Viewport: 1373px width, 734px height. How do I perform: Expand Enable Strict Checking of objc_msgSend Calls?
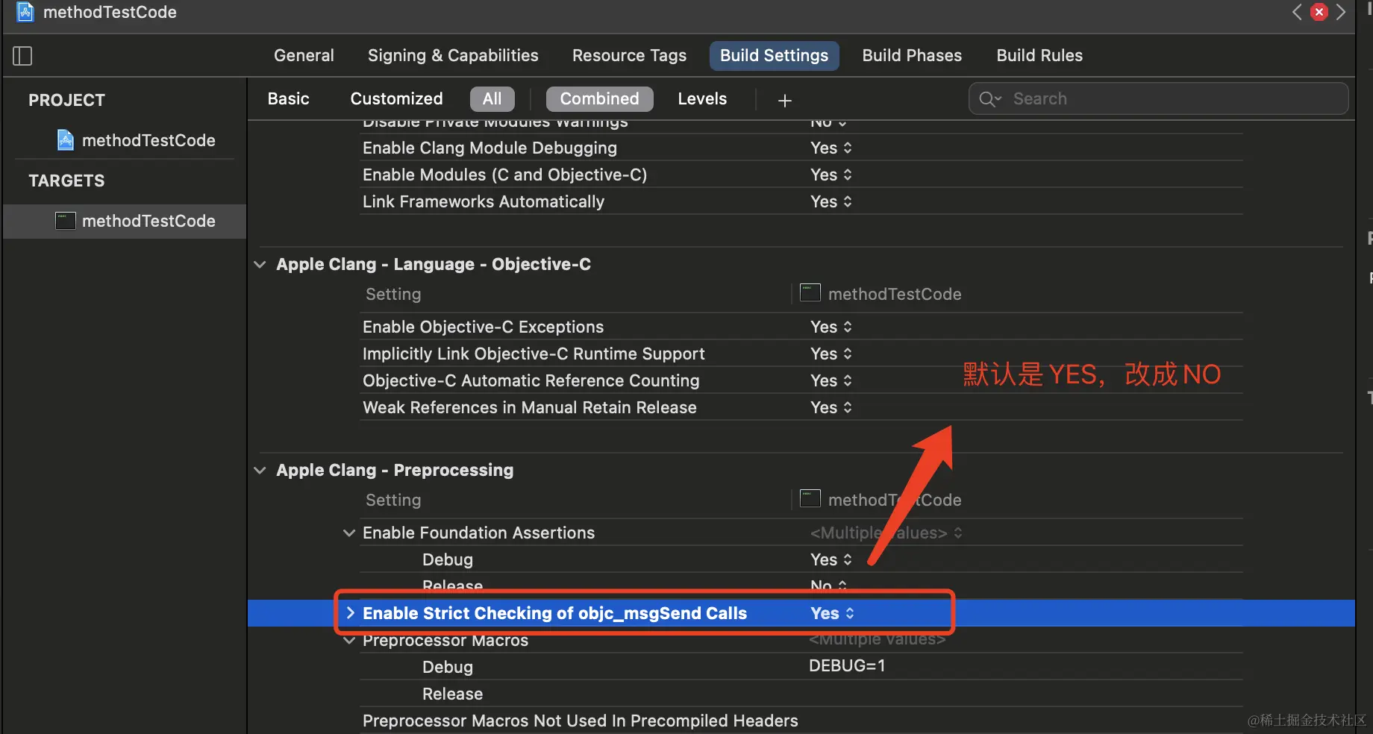pyautogui.click(x=350, y=613)
